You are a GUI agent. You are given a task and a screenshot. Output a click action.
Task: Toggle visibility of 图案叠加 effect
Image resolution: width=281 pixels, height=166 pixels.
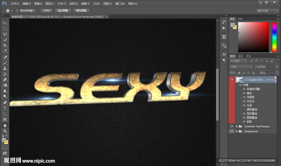(244, 118)
